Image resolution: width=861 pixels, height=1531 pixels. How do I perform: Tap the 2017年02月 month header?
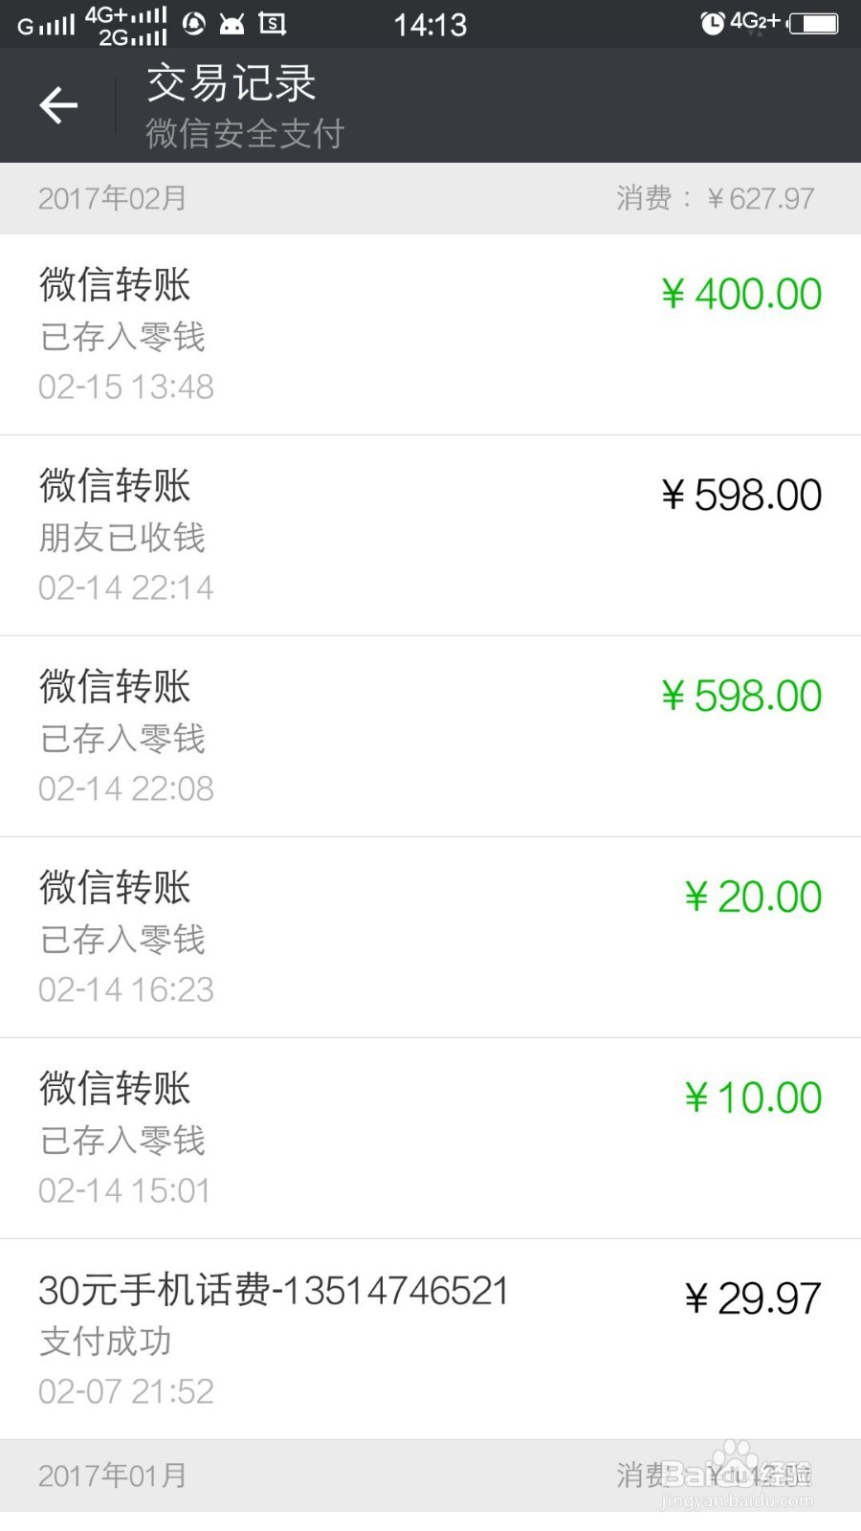(x=113, y=198)
